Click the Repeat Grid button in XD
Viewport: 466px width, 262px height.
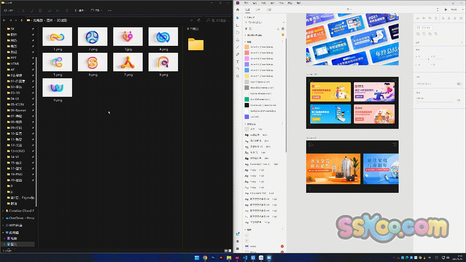[x=424, y=28]
